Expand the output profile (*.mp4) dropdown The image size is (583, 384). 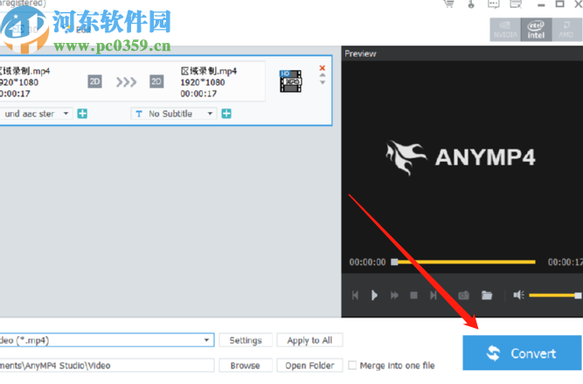pyautogui.click(x=206, y=340)
